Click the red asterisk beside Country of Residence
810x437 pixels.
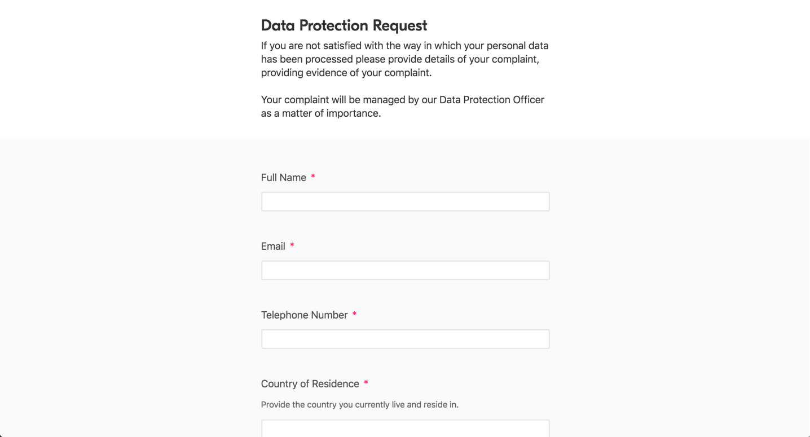pyautogui.click(x=366, y=383)
